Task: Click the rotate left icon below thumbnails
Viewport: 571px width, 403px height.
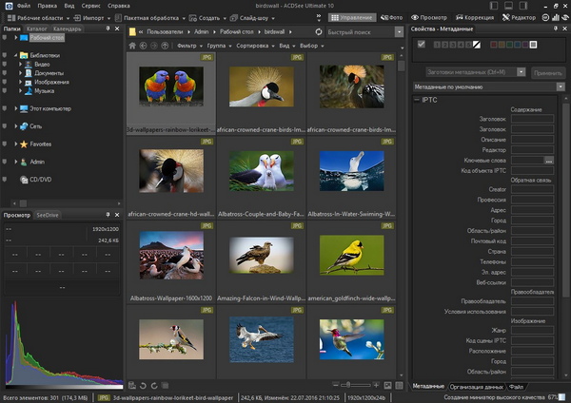Action: coord(143,384)
